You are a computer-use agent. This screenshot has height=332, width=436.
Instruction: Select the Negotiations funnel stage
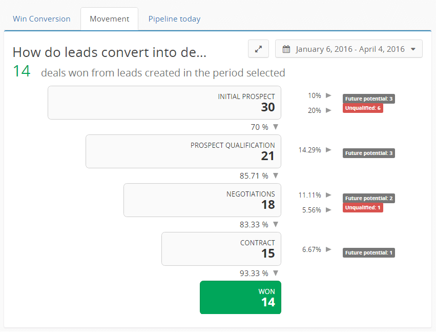click(202, 200)
